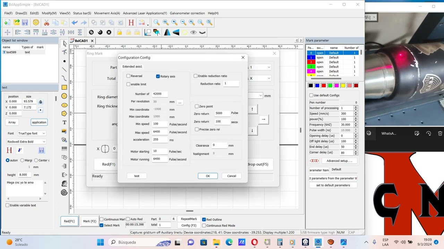This screenshot has width=444, height=249.
Task: Undo with the blue back arrow
Action: [75, 22]
